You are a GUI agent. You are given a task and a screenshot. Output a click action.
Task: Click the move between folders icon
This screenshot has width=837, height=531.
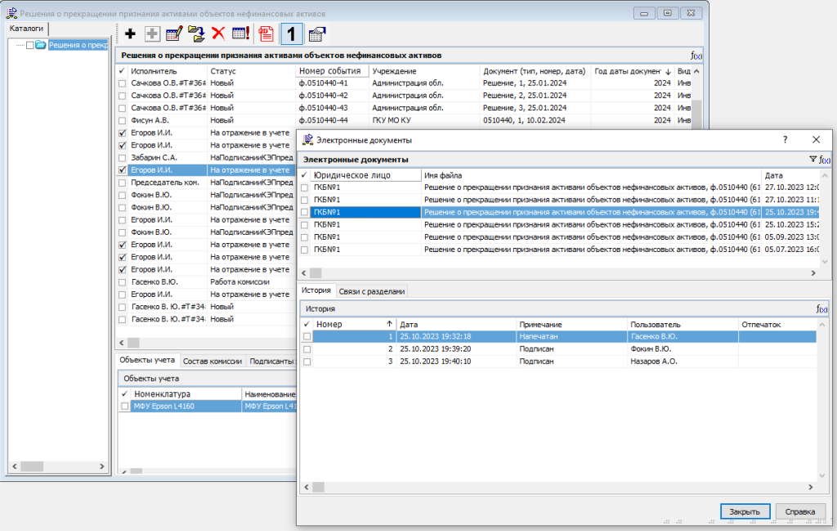pos(196,34)
